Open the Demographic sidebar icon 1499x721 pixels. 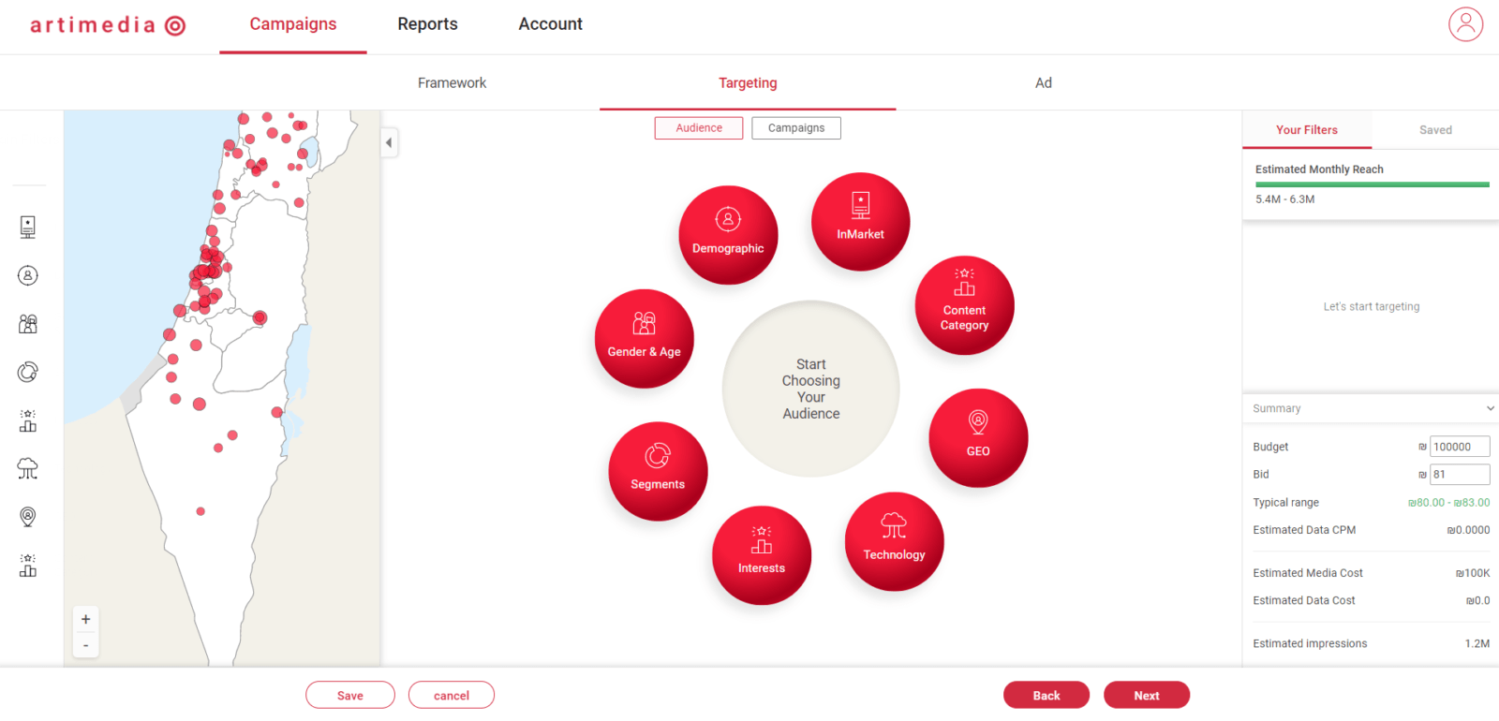(x=28, y=275)
